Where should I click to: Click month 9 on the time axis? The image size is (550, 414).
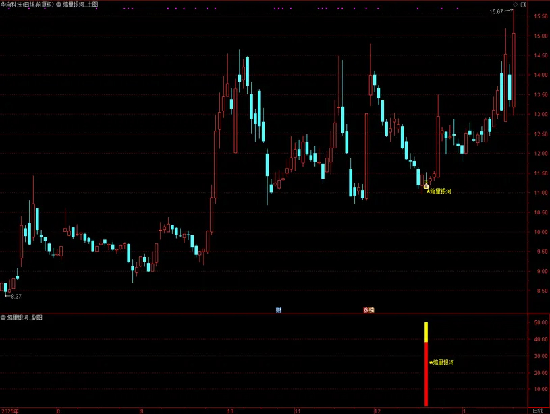141,411
